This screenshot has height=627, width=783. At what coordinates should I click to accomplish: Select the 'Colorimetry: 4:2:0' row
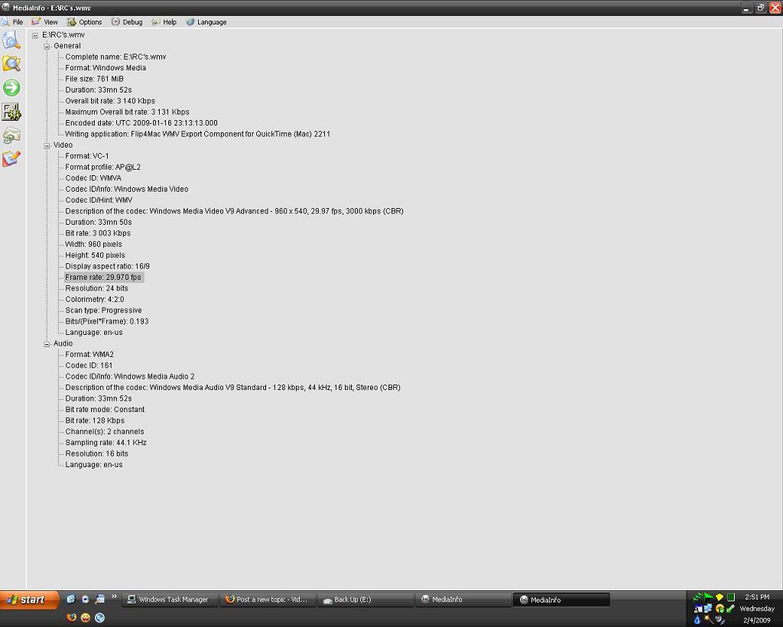94,299
